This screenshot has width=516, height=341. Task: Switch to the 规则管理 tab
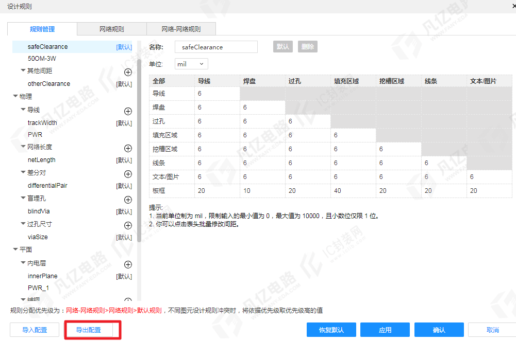(42, 29)
